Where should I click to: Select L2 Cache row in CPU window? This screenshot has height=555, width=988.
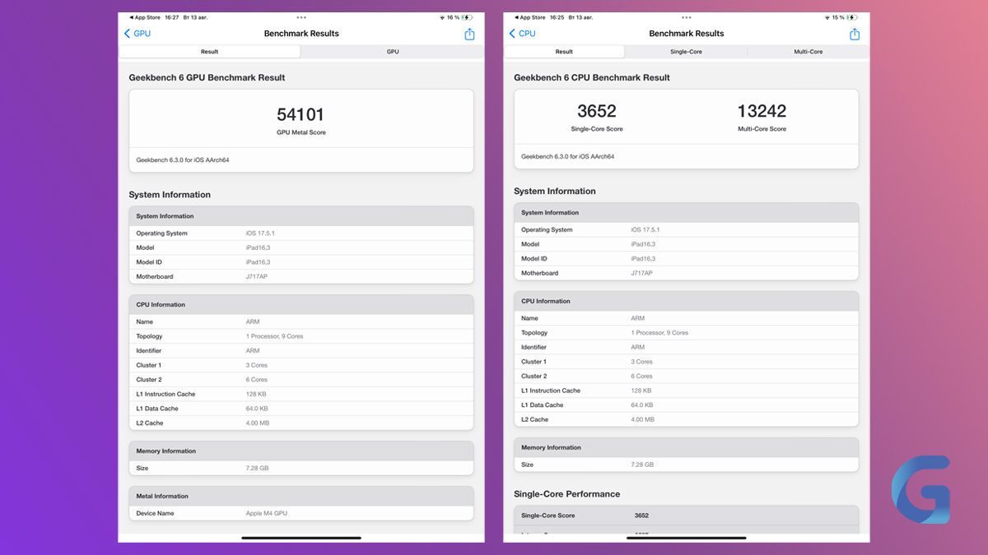pyautogui.click(x=687, y=419)
